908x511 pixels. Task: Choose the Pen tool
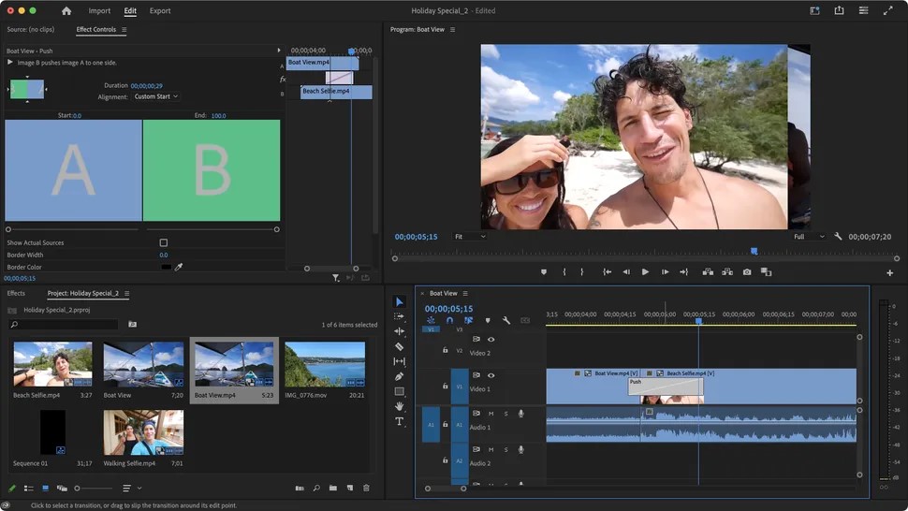click(x=400, y=376)
